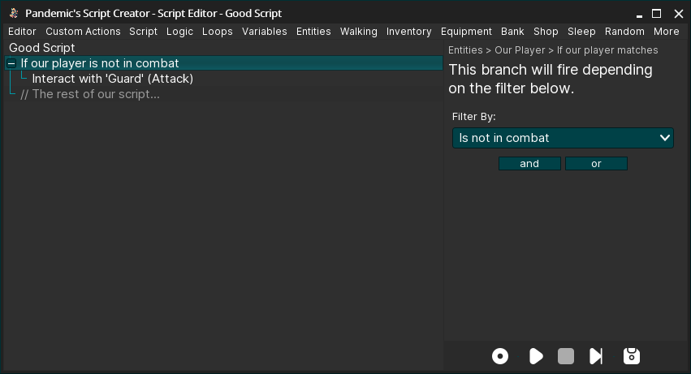The width and height of the screenshot is (691, 374).
Task: Click the 'and' filter button
Action: (529, 164)
